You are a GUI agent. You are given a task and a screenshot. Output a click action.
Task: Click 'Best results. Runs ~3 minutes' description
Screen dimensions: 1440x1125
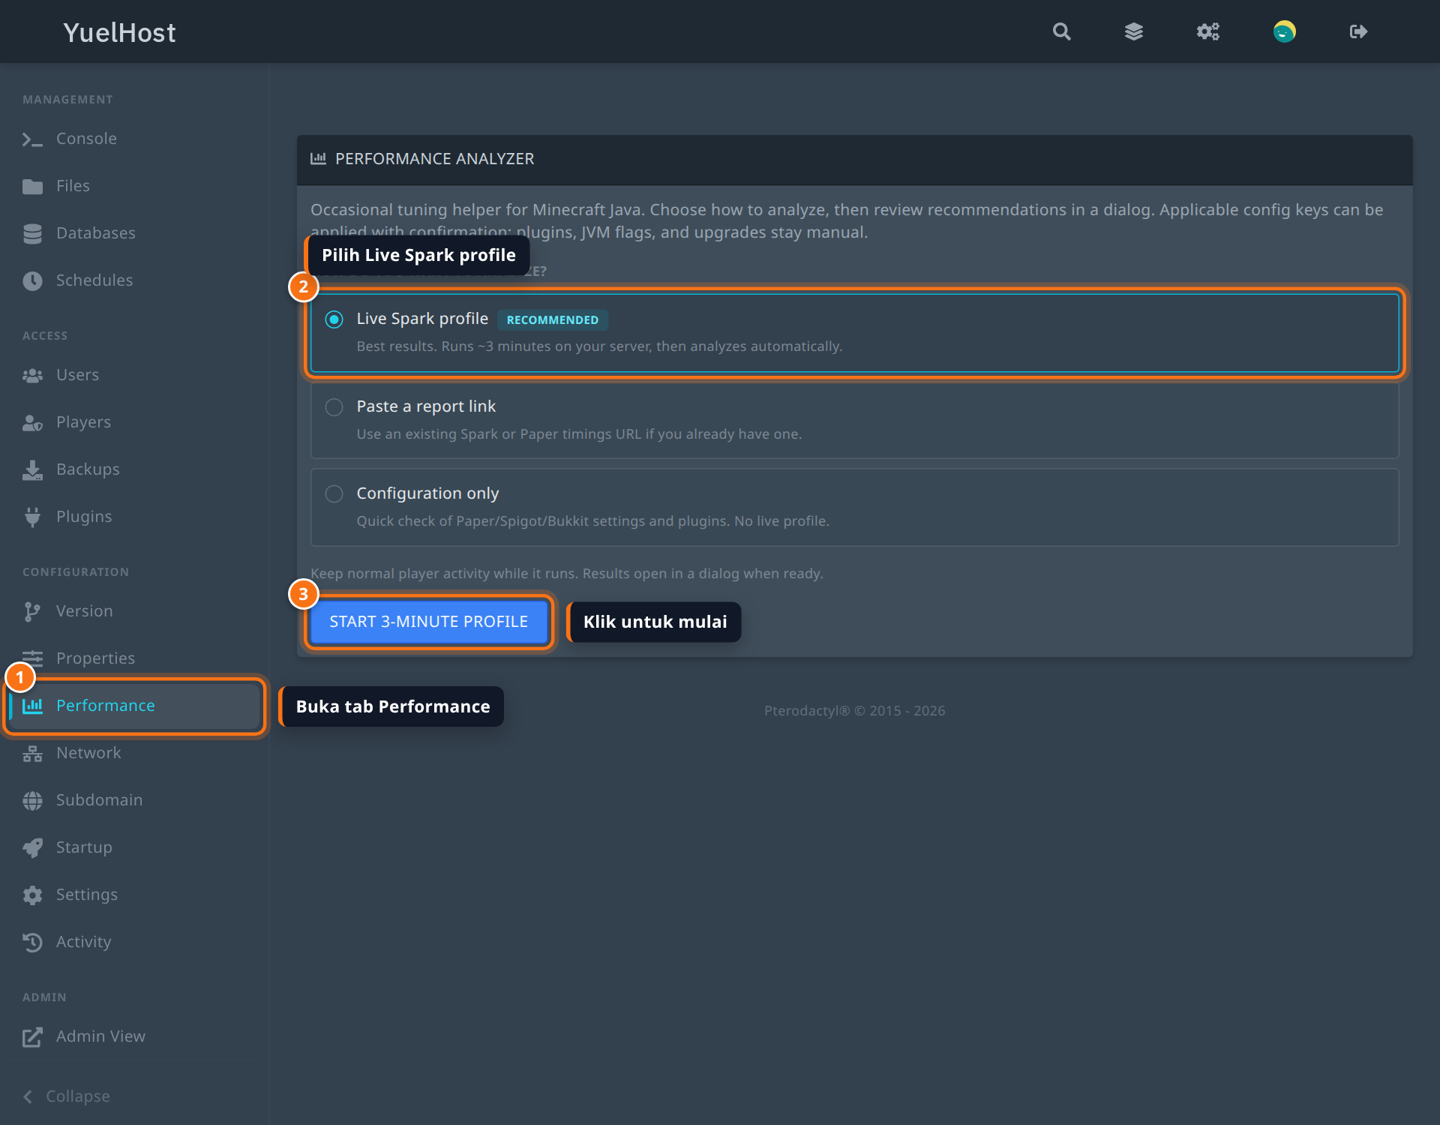click(x=599, y=346)
